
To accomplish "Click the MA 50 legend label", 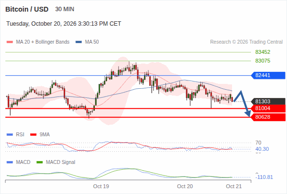I will (92, 42).
